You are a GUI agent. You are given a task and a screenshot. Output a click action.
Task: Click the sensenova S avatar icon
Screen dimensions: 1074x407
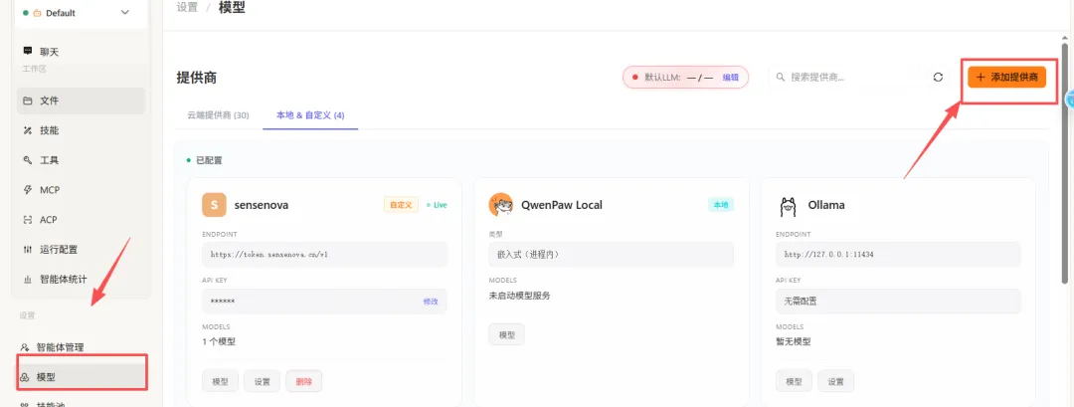coord(214,204)
